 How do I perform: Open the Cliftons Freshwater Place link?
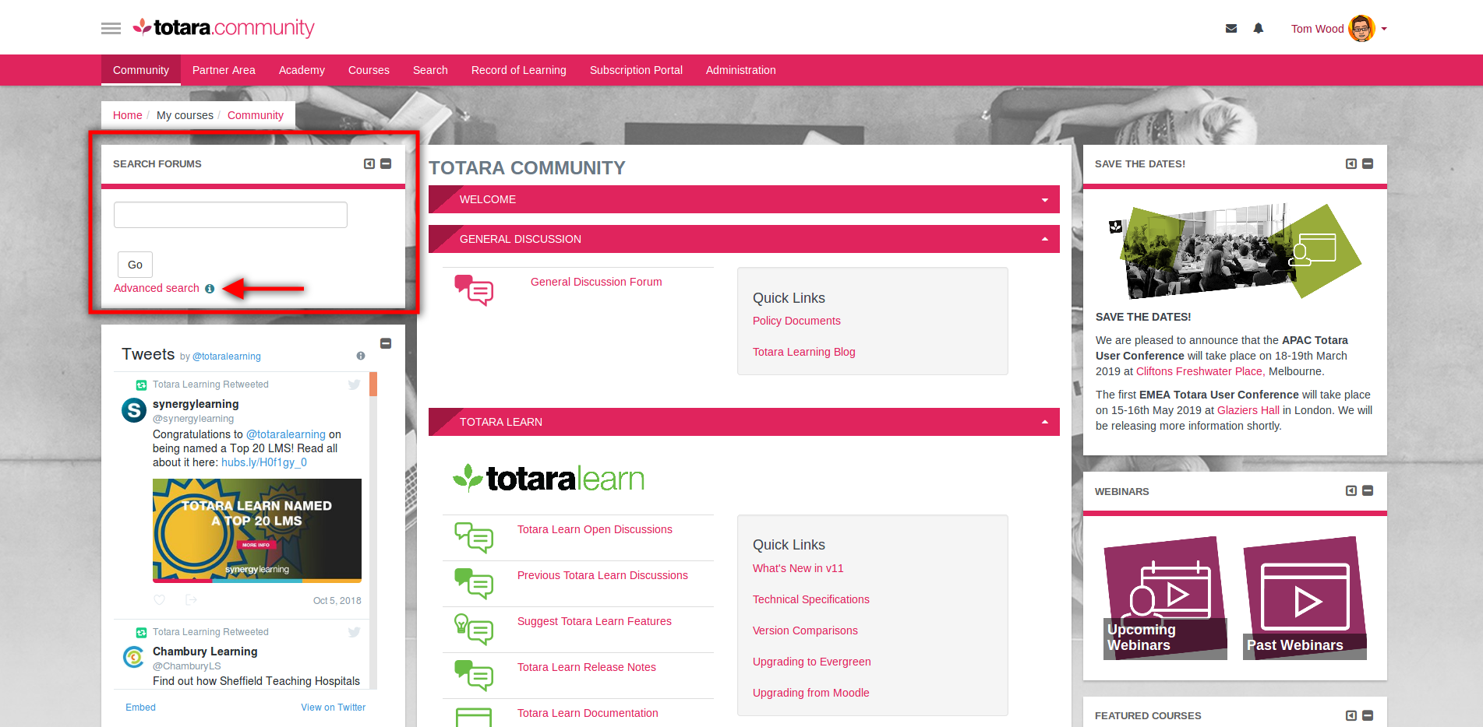click(1201, 371)
